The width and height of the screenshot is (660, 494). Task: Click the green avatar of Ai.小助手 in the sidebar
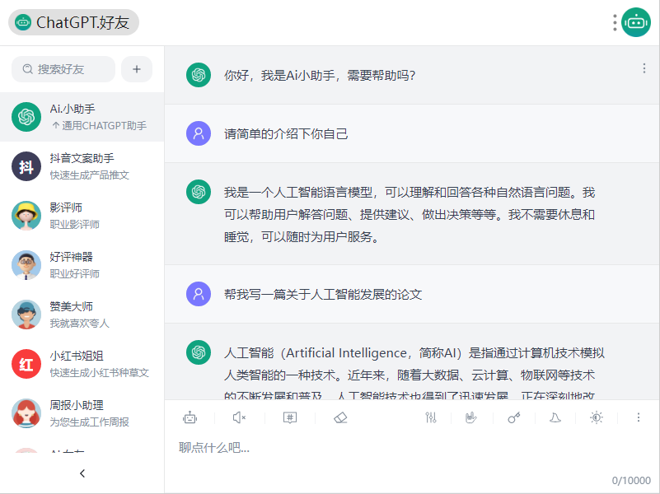coord(26,117)
